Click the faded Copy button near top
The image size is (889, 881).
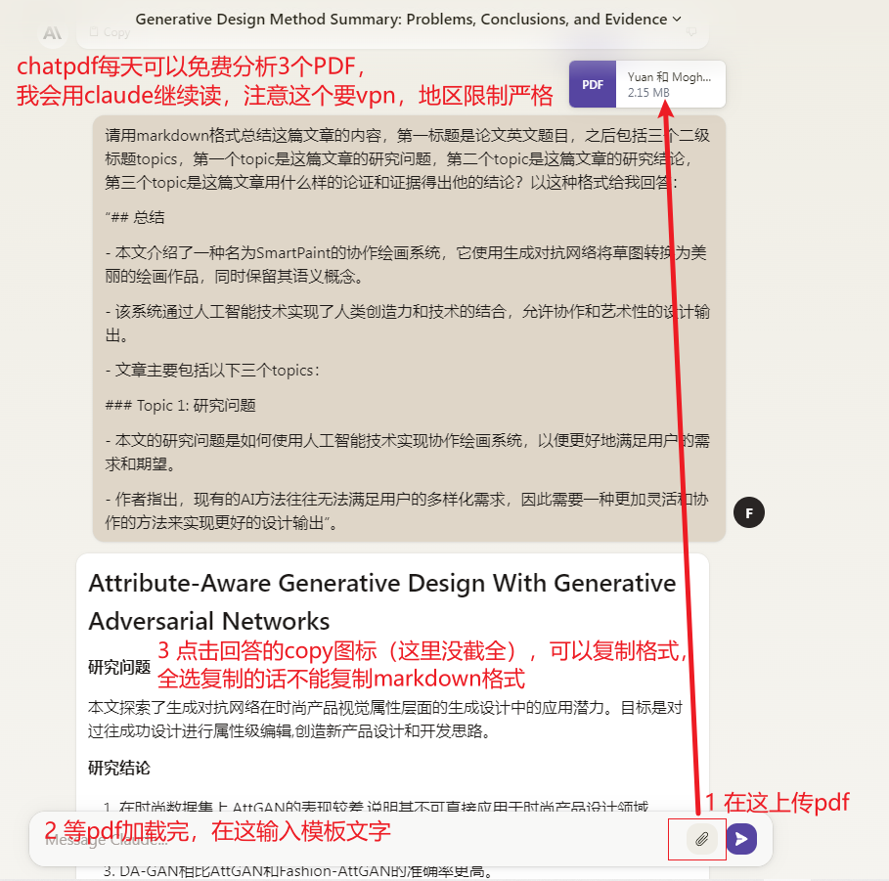pyautogui.click(x=111, y=32)
